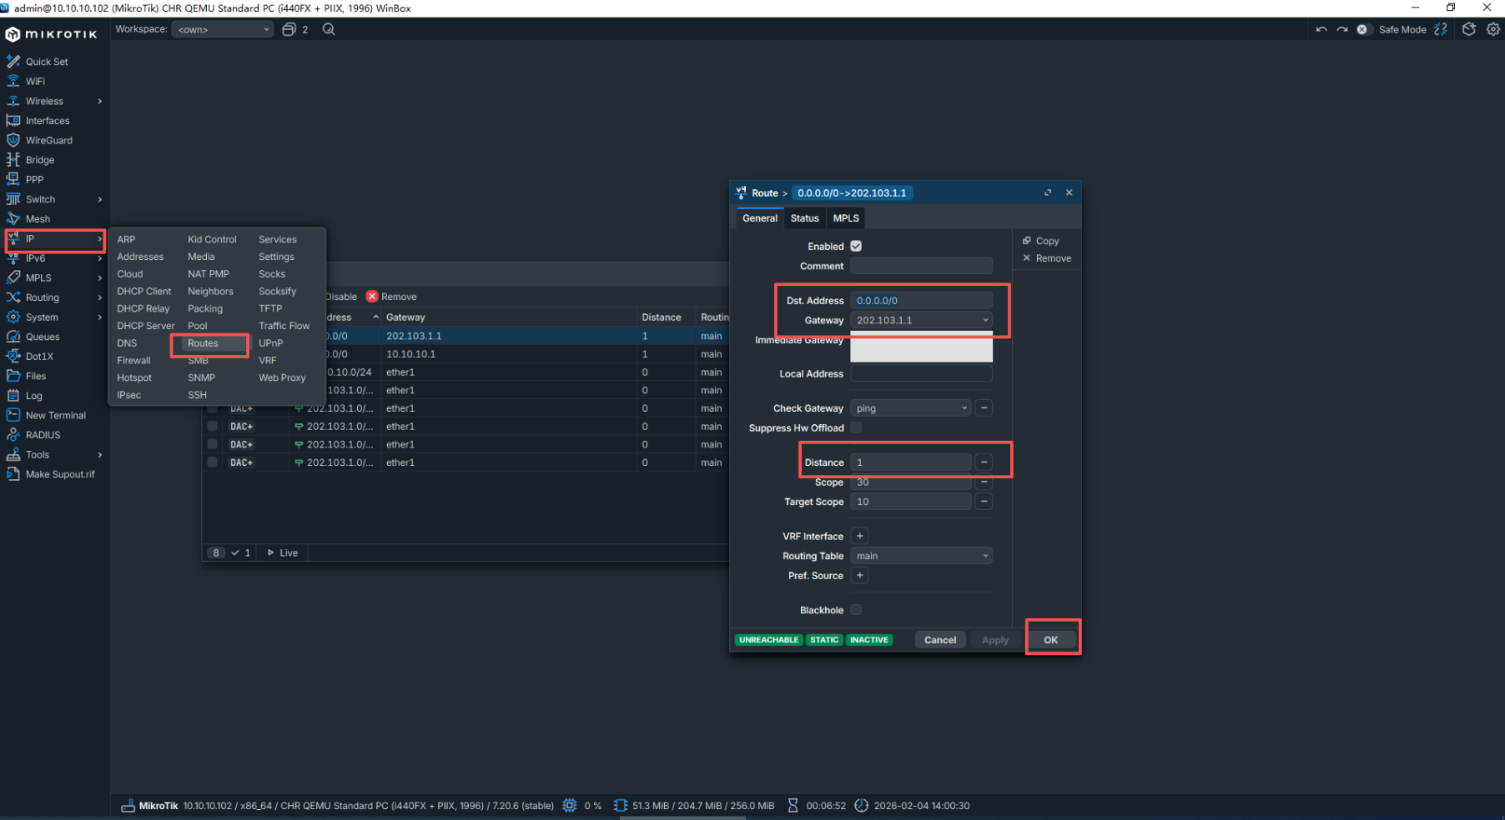The image size is (1505, 820).
Task: Switch to the Status tab
Action: coord(804,218)
